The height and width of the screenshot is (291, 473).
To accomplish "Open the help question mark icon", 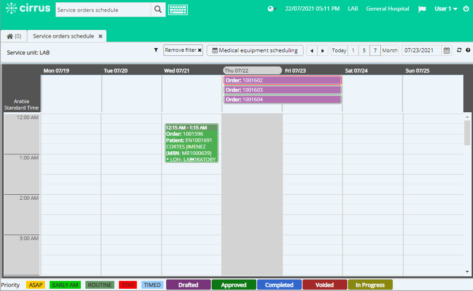I will click(x=468, y=50).
